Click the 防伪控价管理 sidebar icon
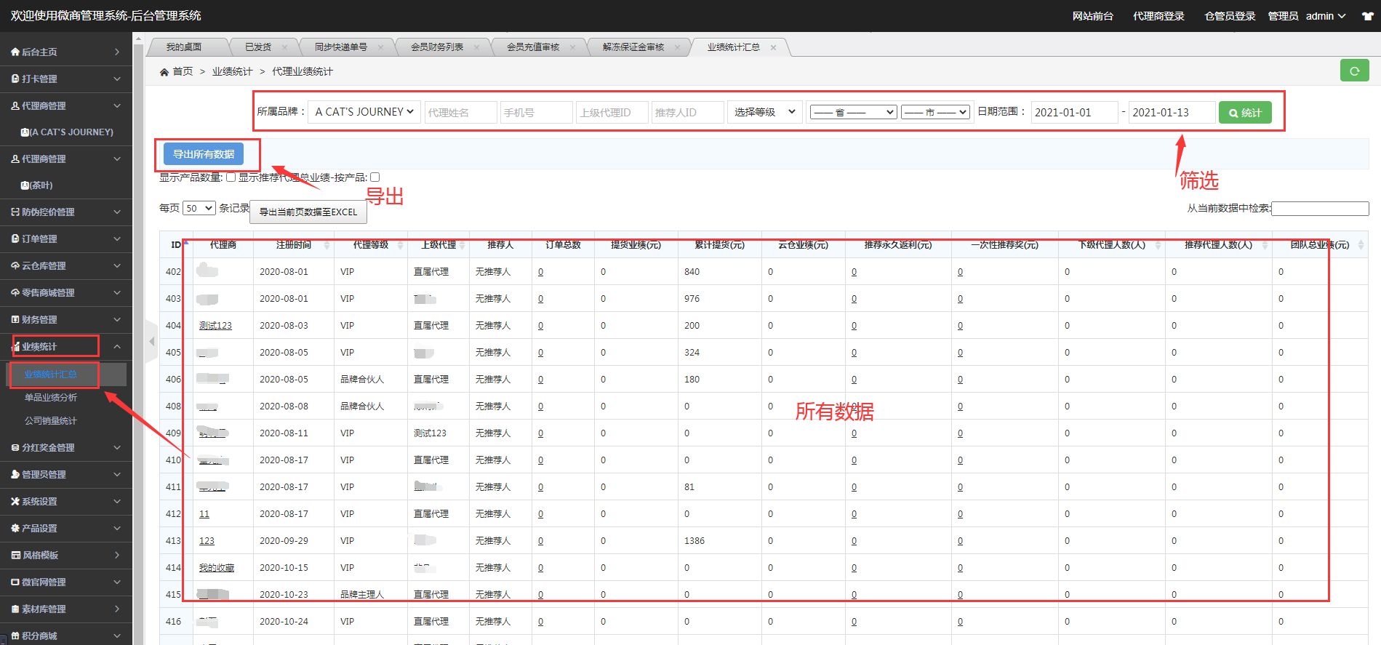The width and height of the screenshot is (1381, 645). coord(15,212)
